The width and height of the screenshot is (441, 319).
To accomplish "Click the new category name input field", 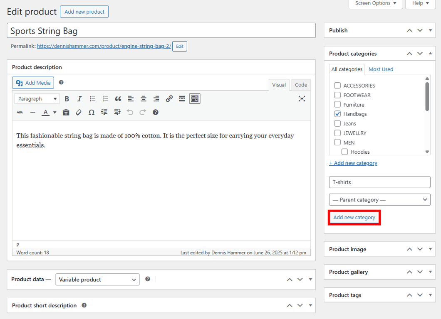I will tap(379, 182).
